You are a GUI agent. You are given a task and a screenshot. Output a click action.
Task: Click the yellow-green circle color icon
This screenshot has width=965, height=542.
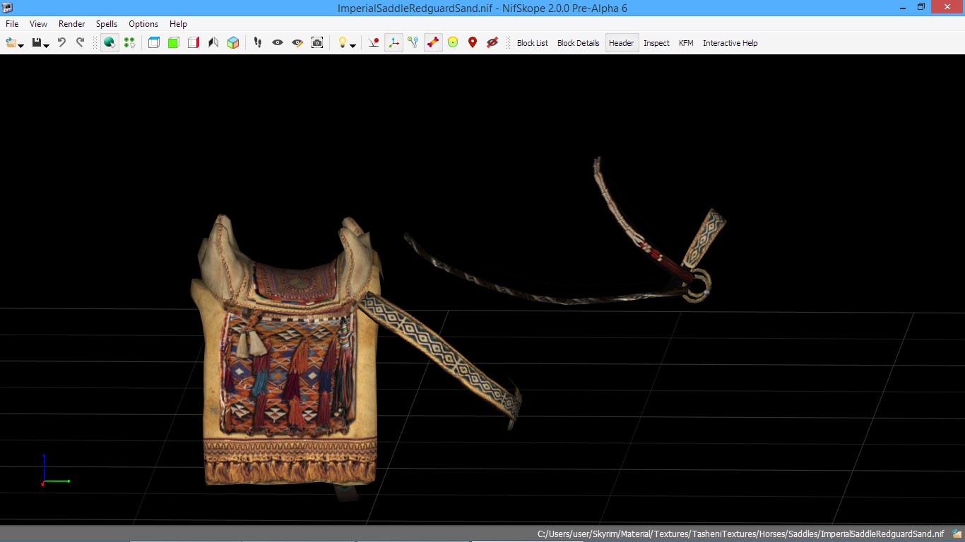click(453, 42)
